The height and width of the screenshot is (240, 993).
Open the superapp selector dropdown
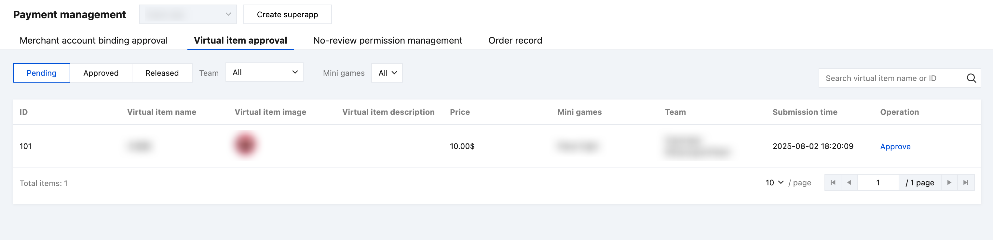[188, 14]
